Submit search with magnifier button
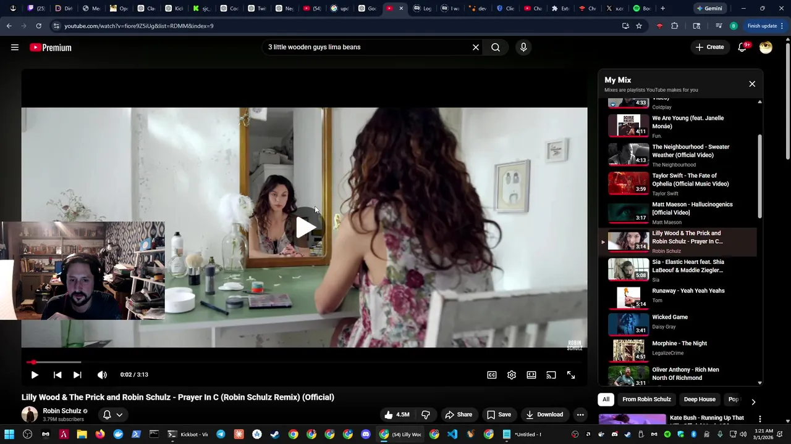 (x=496, y=47)
